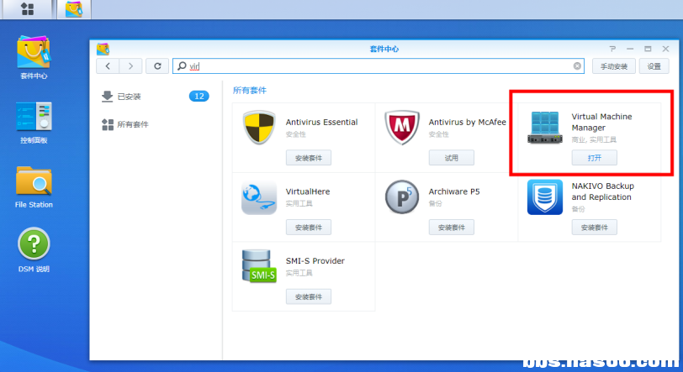Click NAKIVO Backup shield icon
This screenshot has width=683, height=372.
544,197
